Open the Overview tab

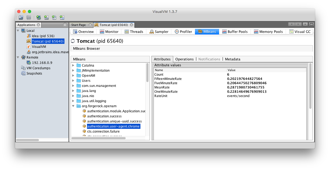pos(83,32)
